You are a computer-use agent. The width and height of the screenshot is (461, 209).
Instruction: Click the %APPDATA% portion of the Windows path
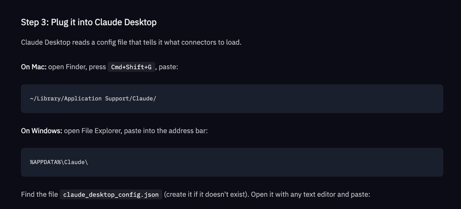coord(46,162)
